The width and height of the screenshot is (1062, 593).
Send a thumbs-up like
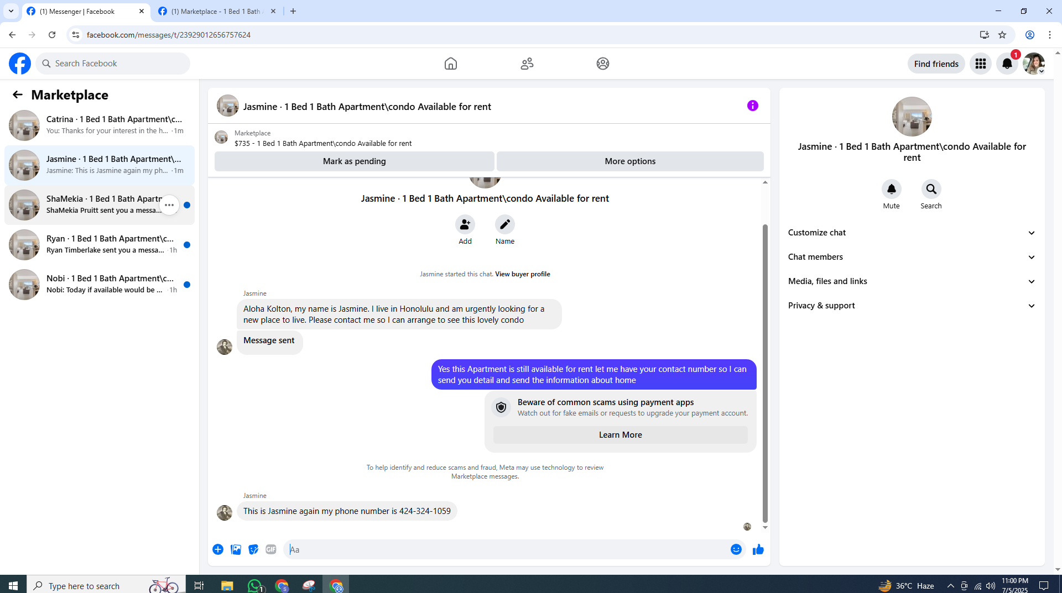point(758,549)
